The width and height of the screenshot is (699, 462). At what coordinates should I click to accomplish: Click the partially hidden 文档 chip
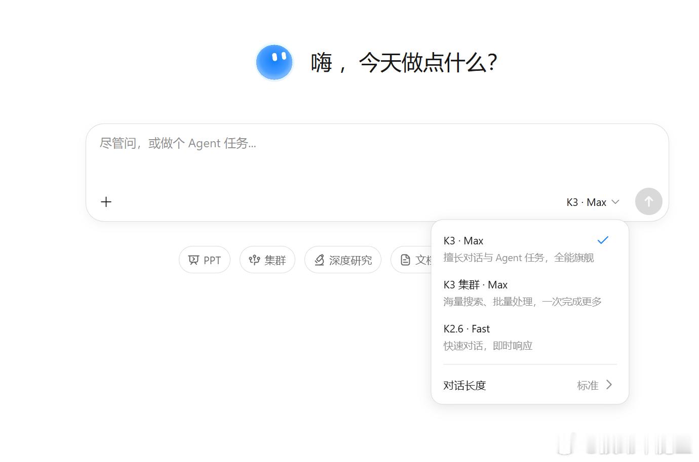tap(411, 260)
